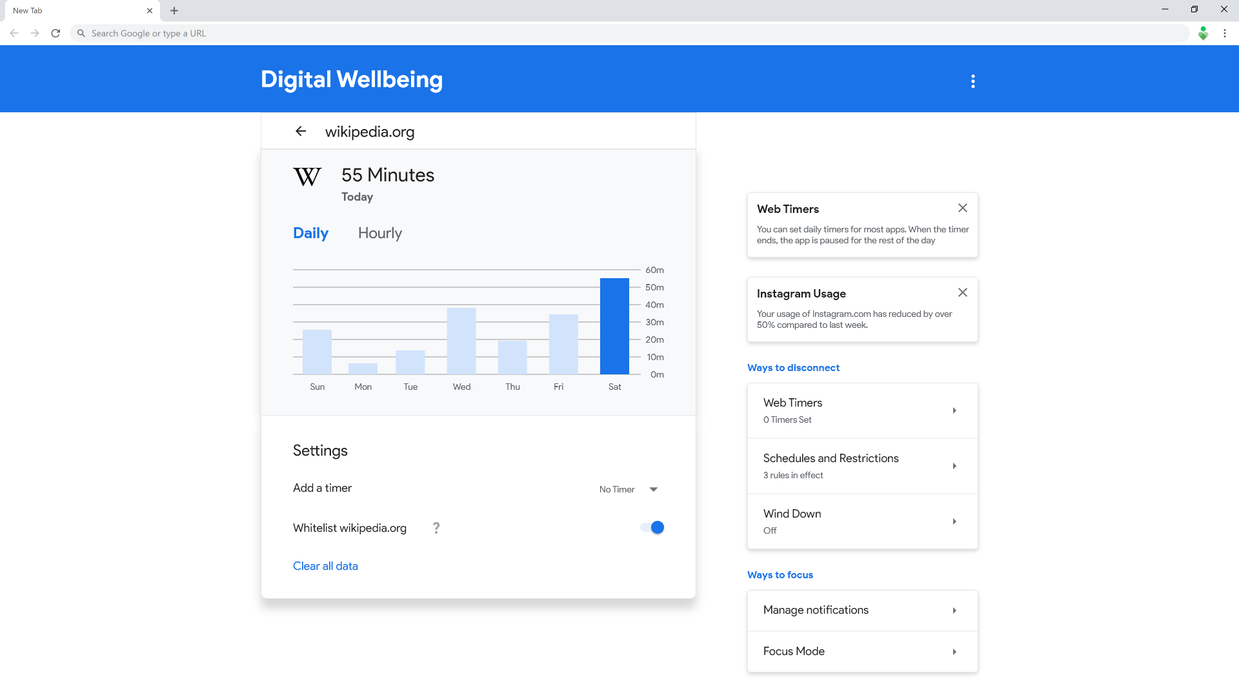The image size is (1239, 697).
Task: Click the Wikipedia W logo icon
Action: click(x=307, y=177)
